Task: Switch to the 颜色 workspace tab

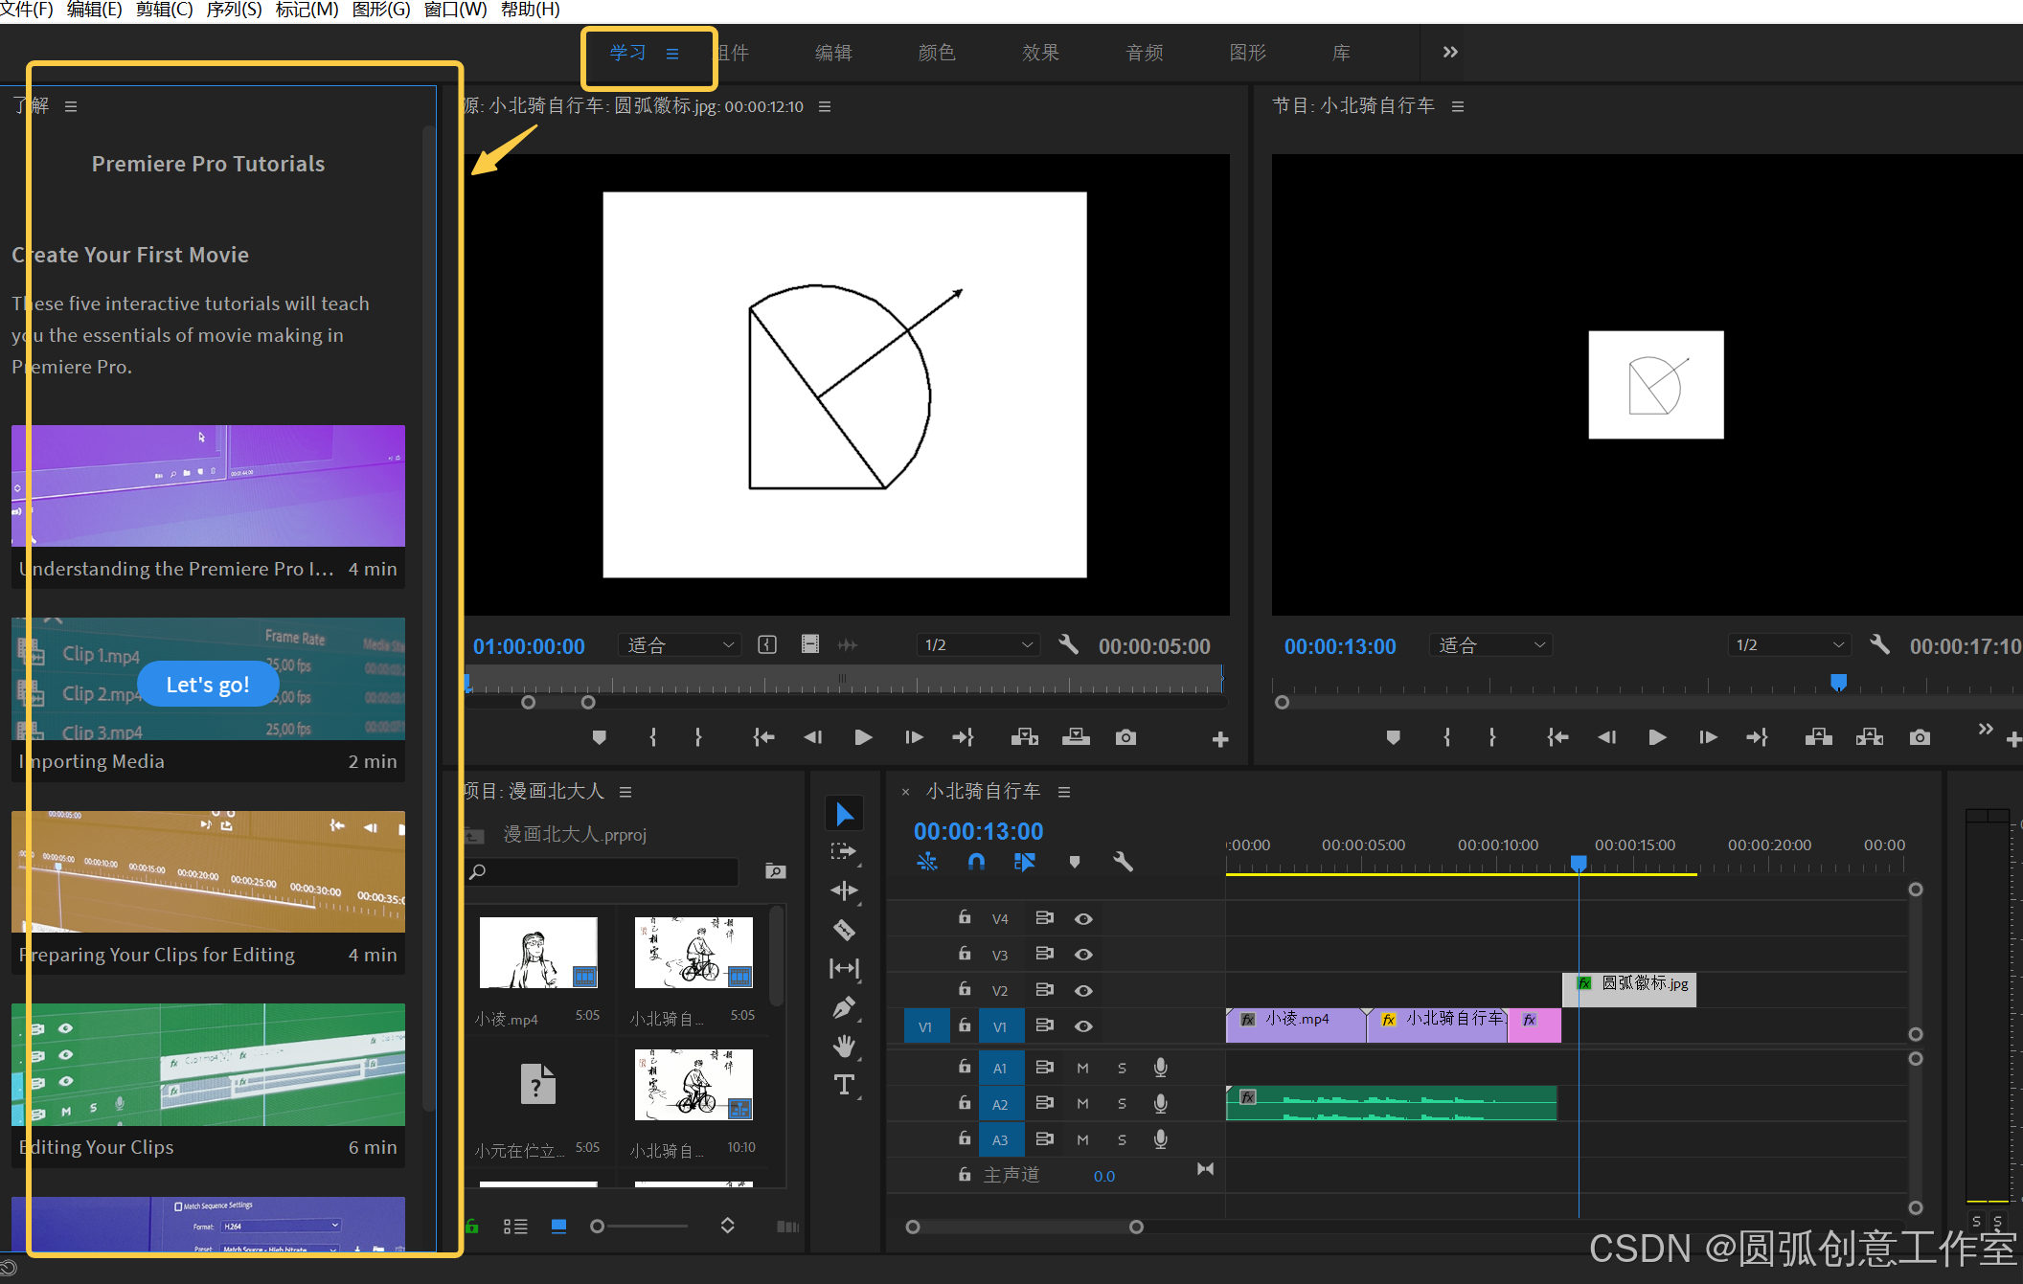Action: pos(936,53)
